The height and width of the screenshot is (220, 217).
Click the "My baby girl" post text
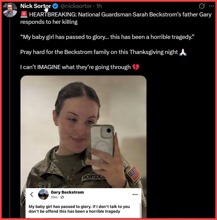point(79,209)
